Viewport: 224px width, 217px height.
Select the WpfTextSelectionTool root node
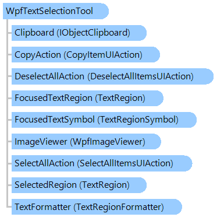tap(56, 11)
